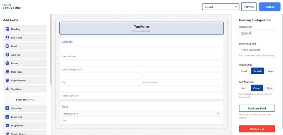
Task: Open the Default dropdown in top bar
Action: click(x=220, y=7)
